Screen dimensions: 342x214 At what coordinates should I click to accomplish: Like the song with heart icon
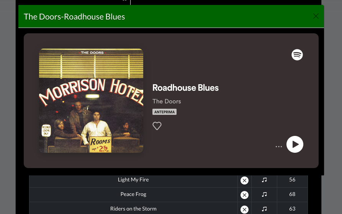coord(157,126)
